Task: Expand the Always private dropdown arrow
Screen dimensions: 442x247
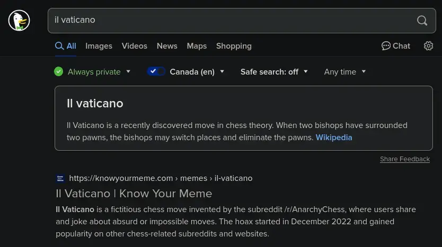Action: [x=128, y=71]
